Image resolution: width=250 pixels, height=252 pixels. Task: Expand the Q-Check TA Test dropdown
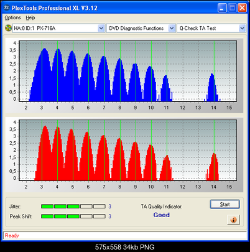pos(242,28)
